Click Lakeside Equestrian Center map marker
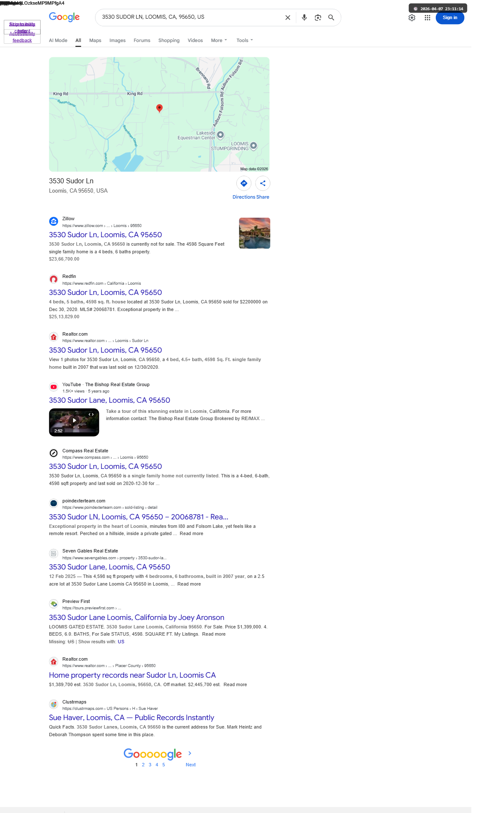477x813 pixels. [x=220, y=135]
